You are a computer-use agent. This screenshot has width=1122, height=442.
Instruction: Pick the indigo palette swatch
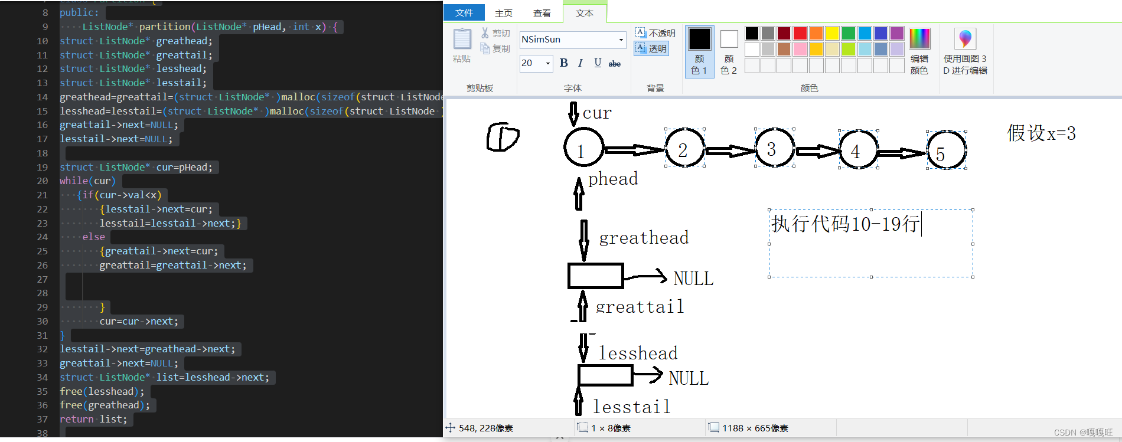(880, 33)
